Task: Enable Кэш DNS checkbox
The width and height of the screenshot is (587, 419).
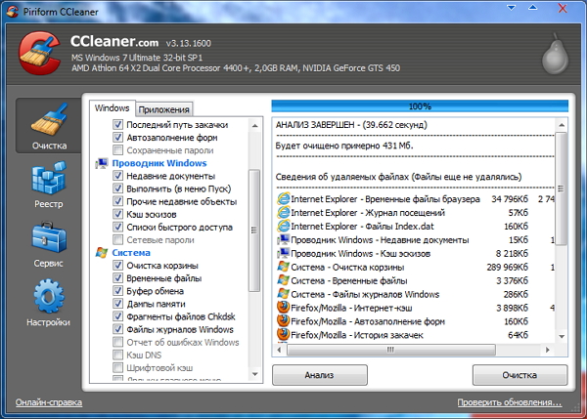Action: (118, 355)
